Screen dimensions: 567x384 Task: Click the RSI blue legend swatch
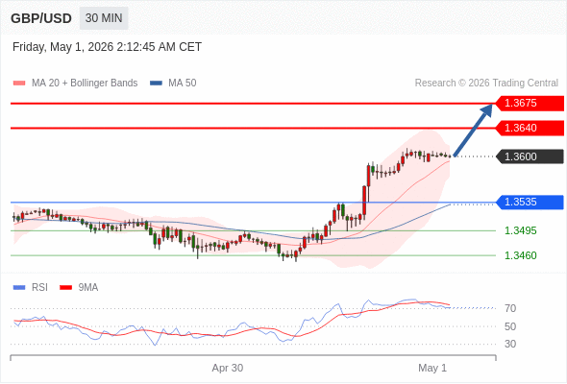tap(19, 288)
